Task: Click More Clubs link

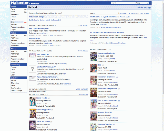Action: click(x=83, y=51)
